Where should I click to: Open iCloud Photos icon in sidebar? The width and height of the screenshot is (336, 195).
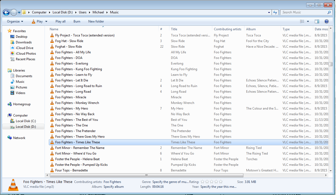pyautogui.click(x=12, y=53)
